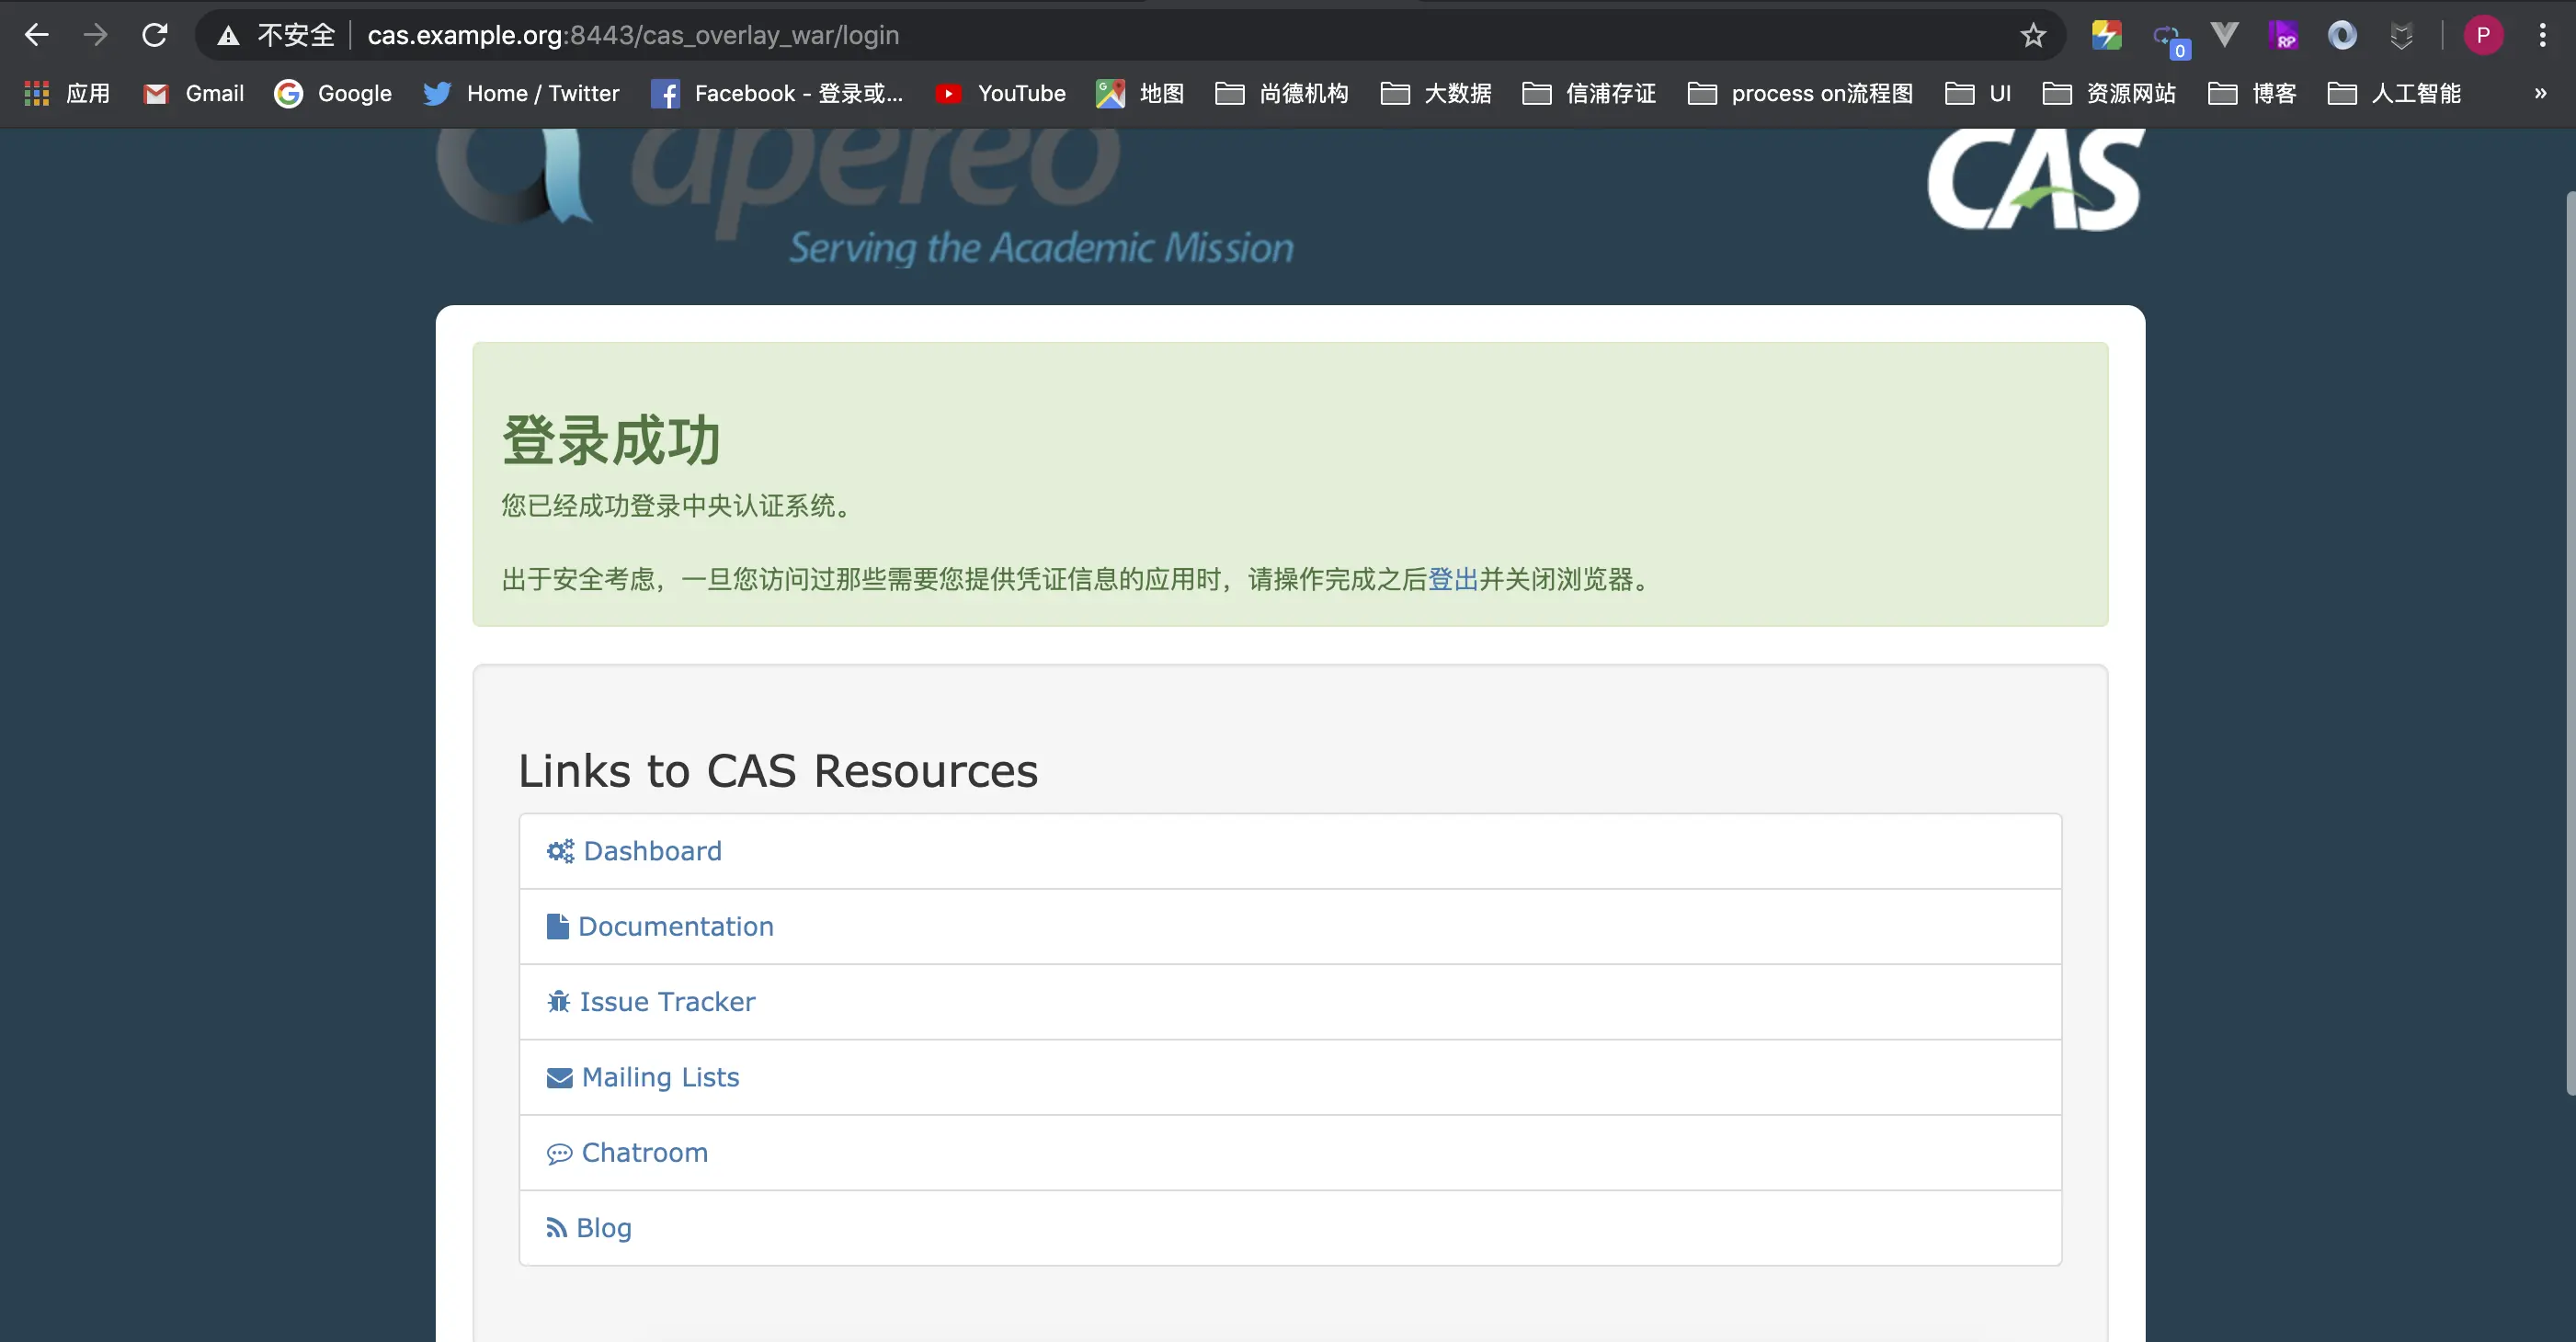Viewport: 2576px width, 1342px height.
Task: Open the profile avatar P menu
Action: [2482, 35]
